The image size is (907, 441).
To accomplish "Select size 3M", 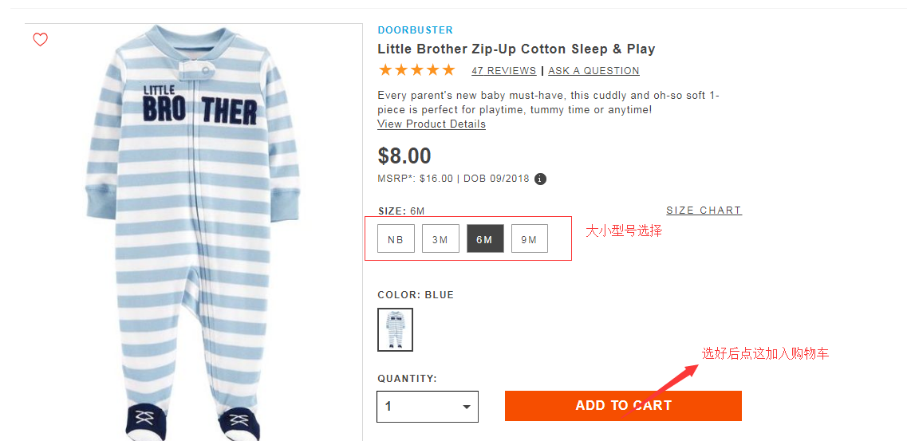I will (x=440, y=239).
